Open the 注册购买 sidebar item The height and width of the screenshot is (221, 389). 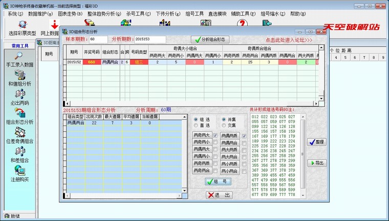click(19, 174)
